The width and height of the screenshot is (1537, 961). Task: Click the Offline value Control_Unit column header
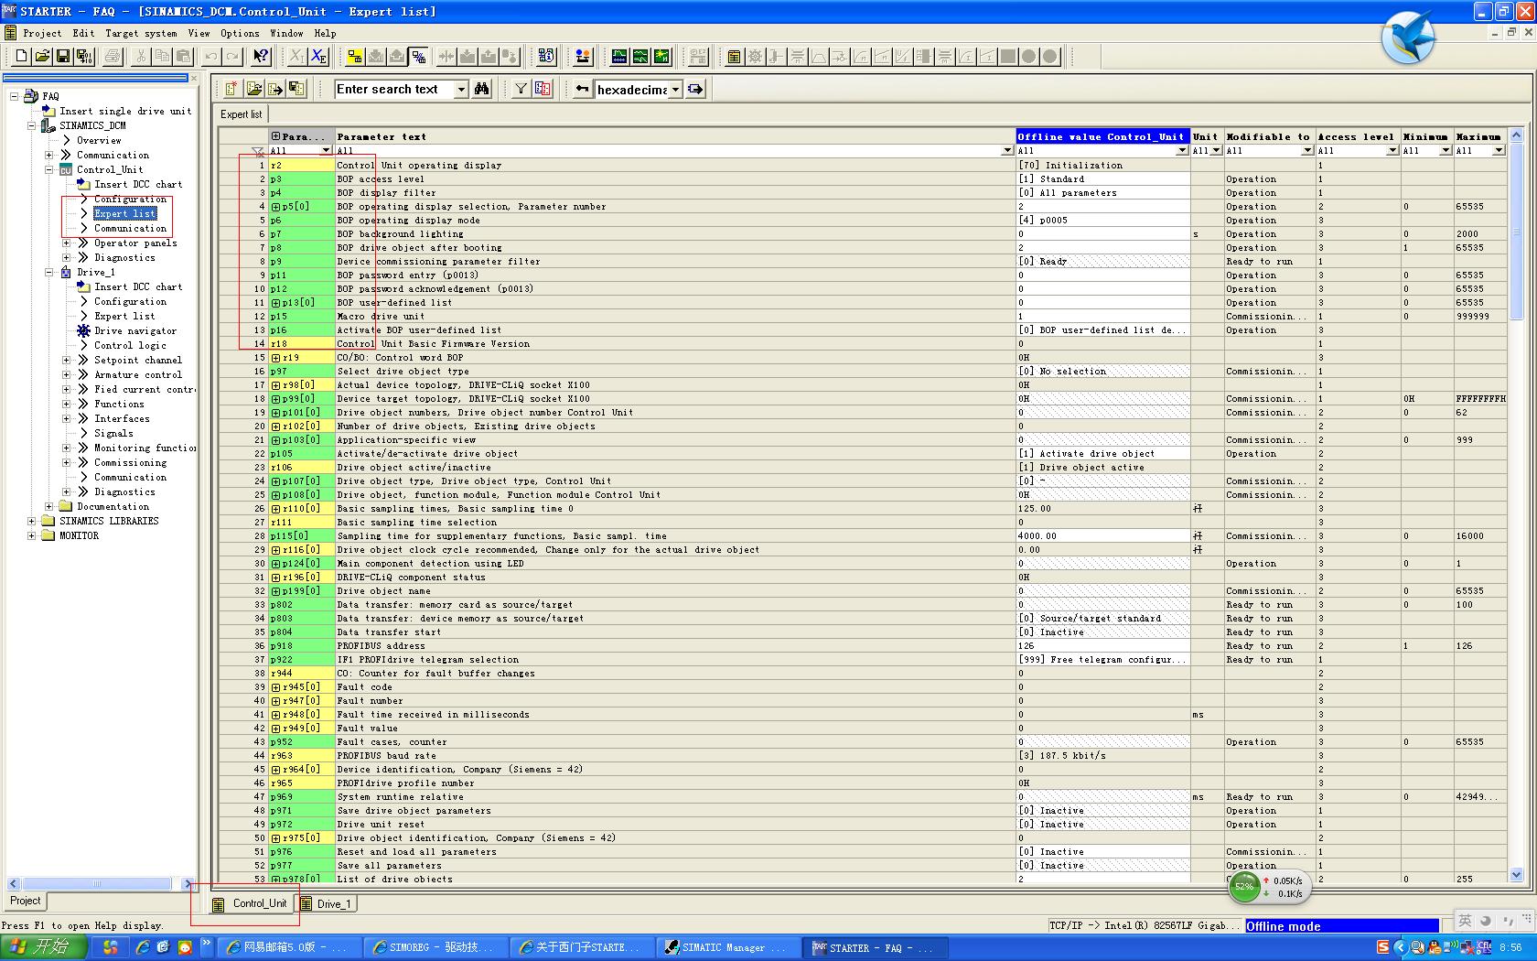pyautogui.click(x=1102, y=136)
